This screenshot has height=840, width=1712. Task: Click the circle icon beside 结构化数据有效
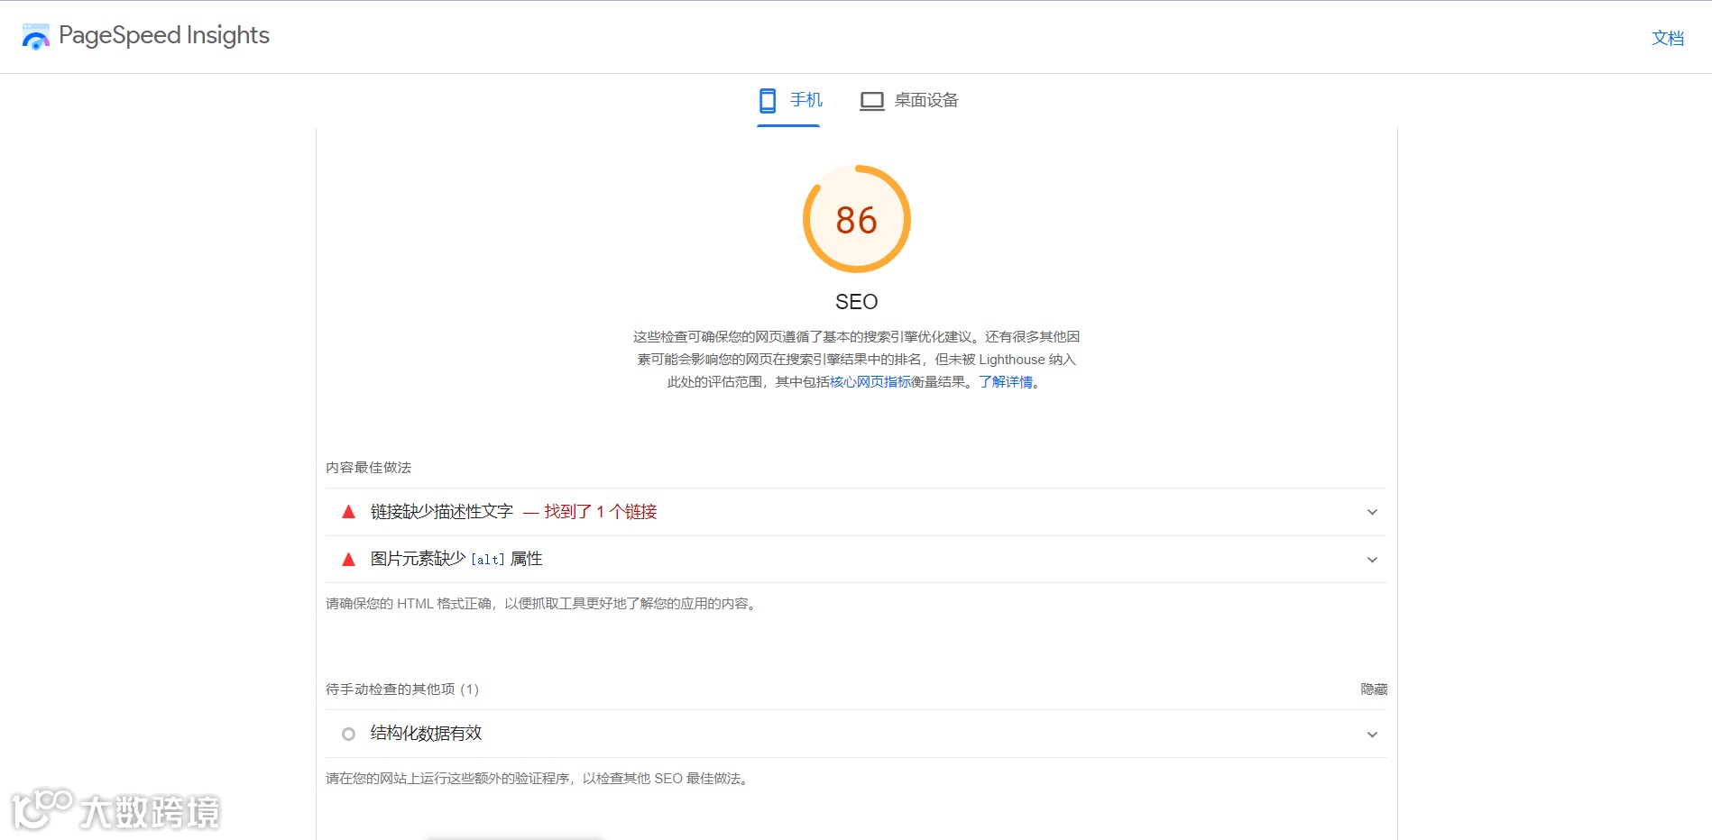348,734
